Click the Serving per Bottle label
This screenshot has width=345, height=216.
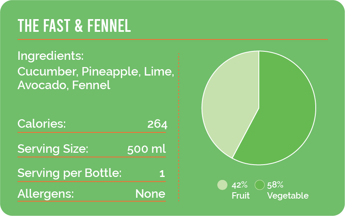pyautogui.click(x=70, y=173)
